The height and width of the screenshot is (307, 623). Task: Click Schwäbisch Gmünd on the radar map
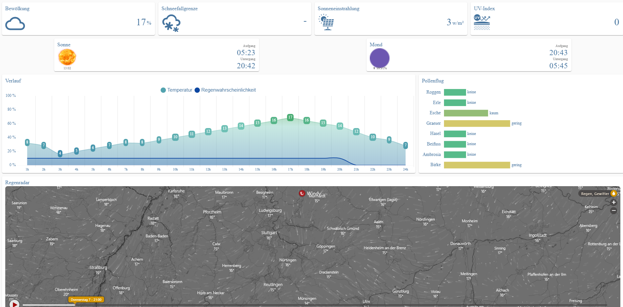click(x=343, y=229)
